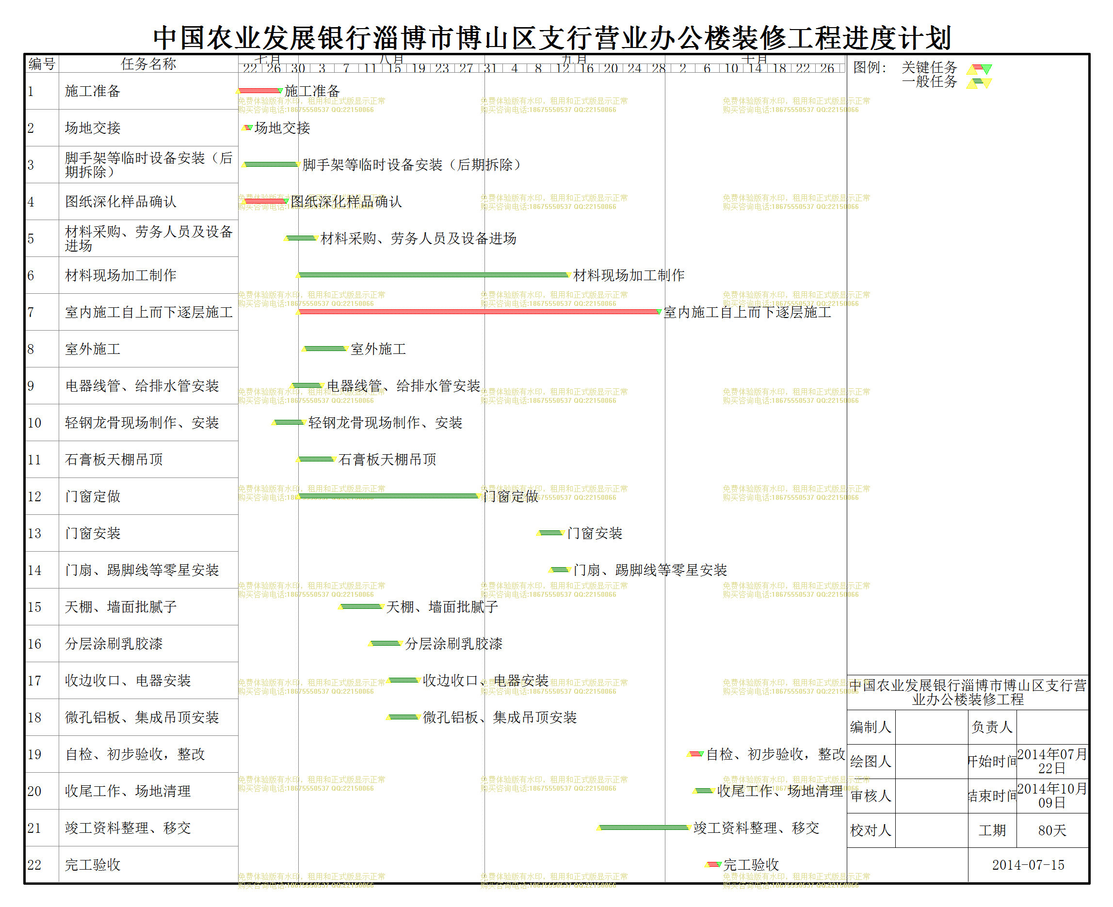Click task name 图纸深化样品确认 in table
The height and width of the screenshot is (907, 1113).
point(121,201)
